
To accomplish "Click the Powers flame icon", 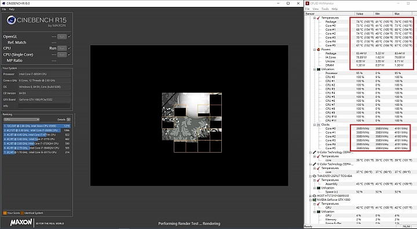I will coord(319,49).
